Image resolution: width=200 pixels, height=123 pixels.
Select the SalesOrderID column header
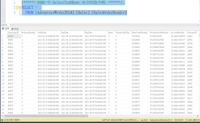coord(14,33)
